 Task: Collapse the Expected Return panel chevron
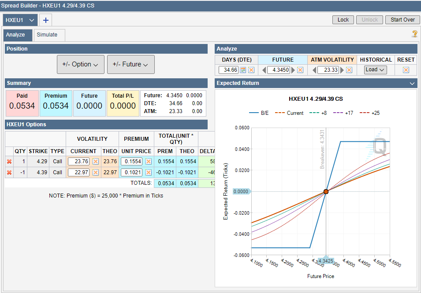pos(412,84)
